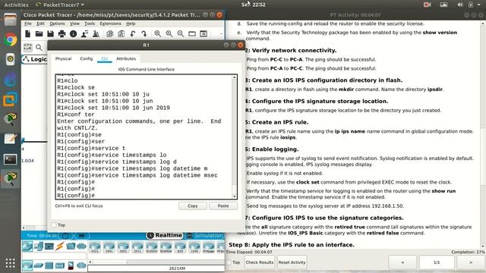Click Check Results button
Screen dimensions: 486x273
(260, 262)
